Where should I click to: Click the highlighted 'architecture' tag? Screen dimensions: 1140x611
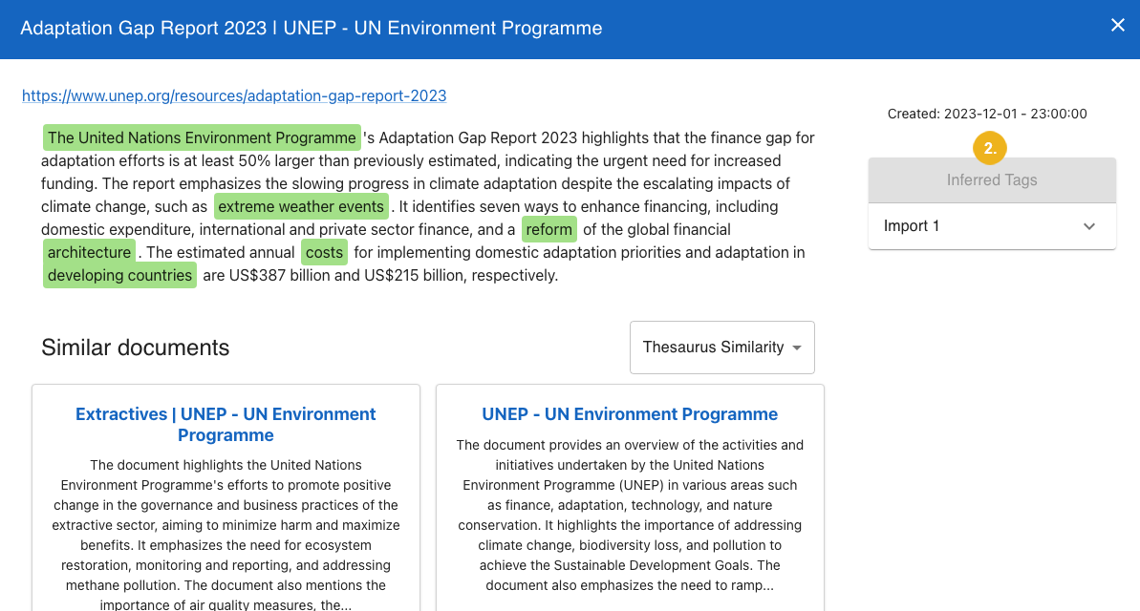pos(90,252)
